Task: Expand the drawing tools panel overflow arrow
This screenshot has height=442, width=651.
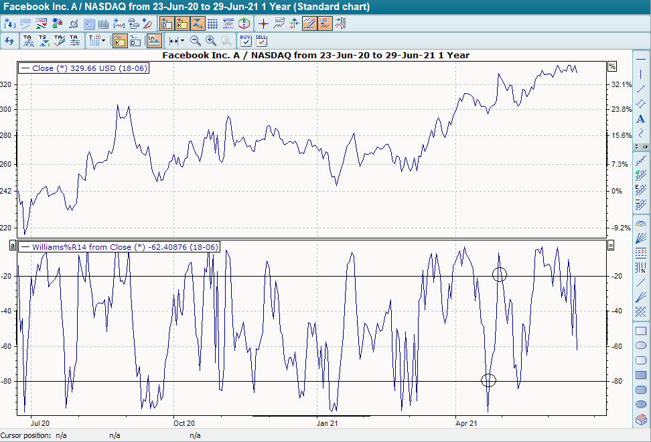Action: click(646, 147)
